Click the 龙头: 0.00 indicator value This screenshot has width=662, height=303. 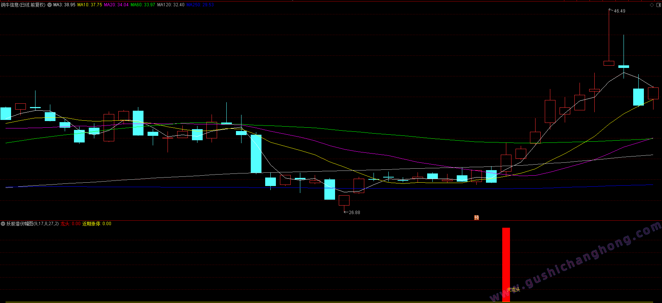point(71,224)
